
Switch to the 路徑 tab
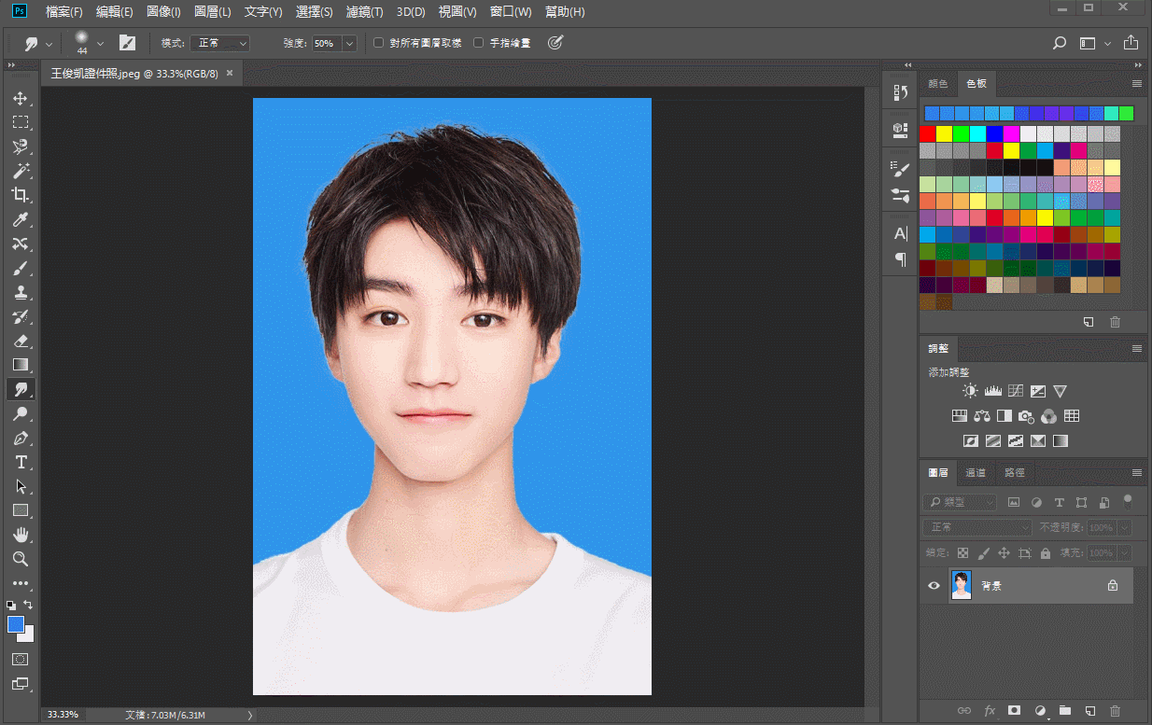tap(1014, 473)
